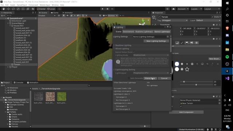The width and height of the screenshot is (233, 131).
Task: Open the Shaded draw mode dropdown
Action: coord(47,16)
